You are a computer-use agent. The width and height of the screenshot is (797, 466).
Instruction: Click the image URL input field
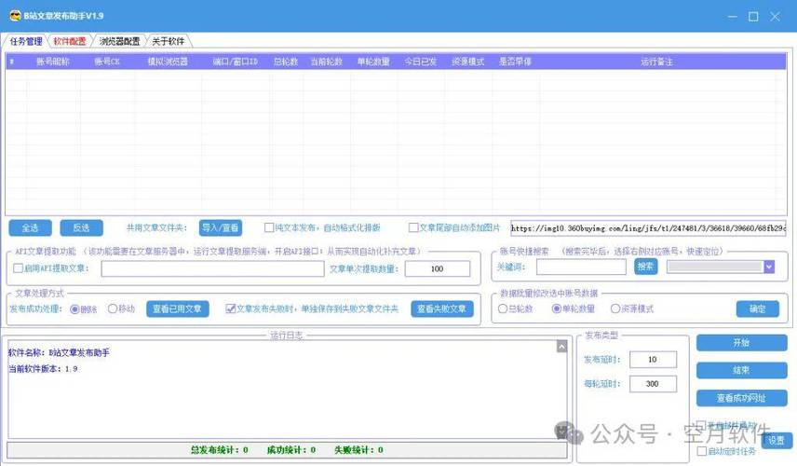[648, 228]
